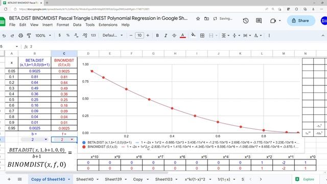Open the Format menu
Screen dimensions: 327x184
pyautogui.click(x=63, y=25)
